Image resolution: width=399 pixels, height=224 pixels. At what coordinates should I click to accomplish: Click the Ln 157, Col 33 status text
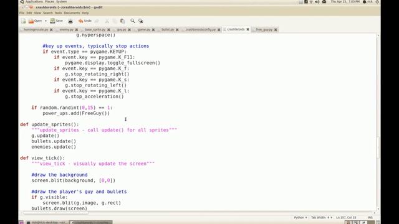(x=346, y=218)
